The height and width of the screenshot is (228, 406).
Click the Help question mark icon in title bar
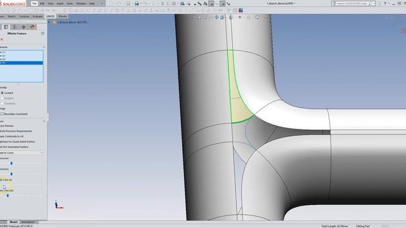(385, 3)
